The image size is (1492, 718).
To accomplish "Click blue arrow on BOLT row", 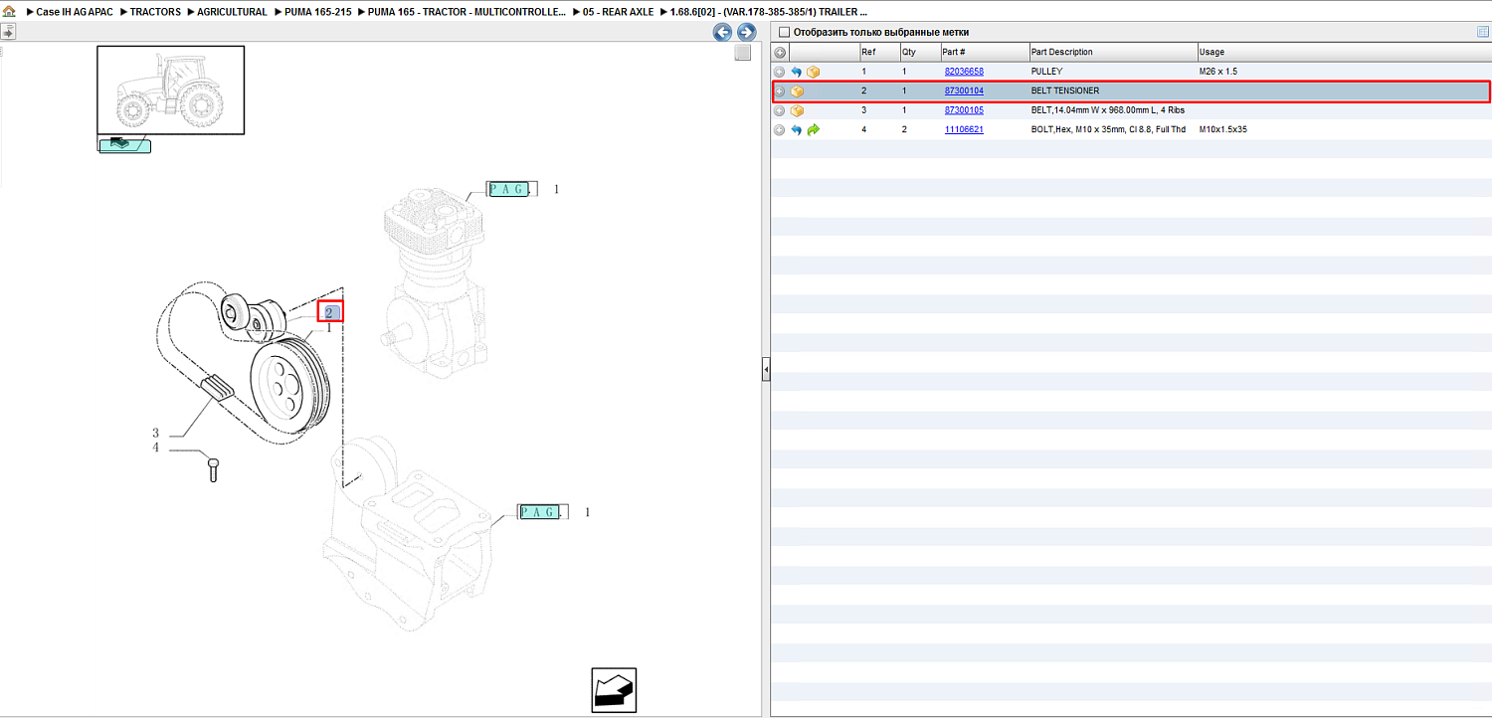I will pyautogui.click(x=796, y=129).
